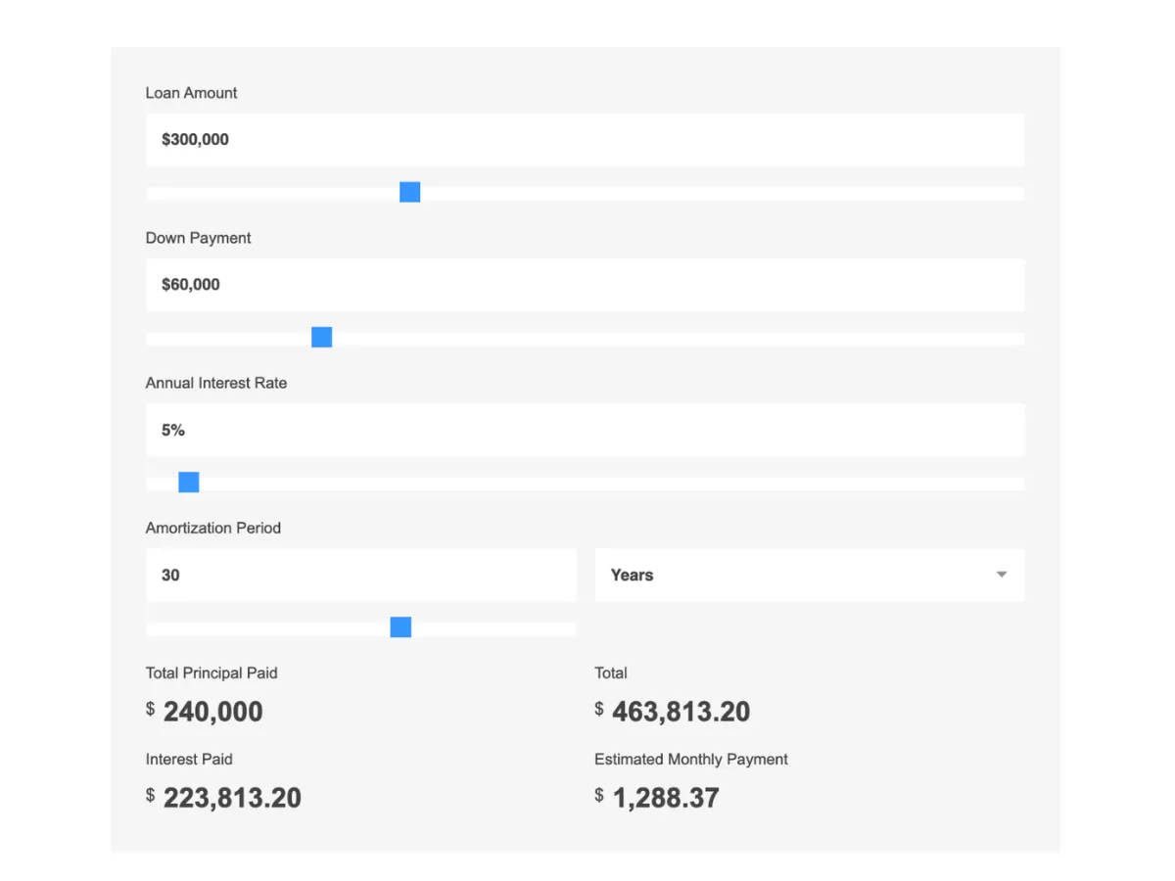Click the Annual Interest Rate label
The image size is (1175, 881).
coord(216,383)
